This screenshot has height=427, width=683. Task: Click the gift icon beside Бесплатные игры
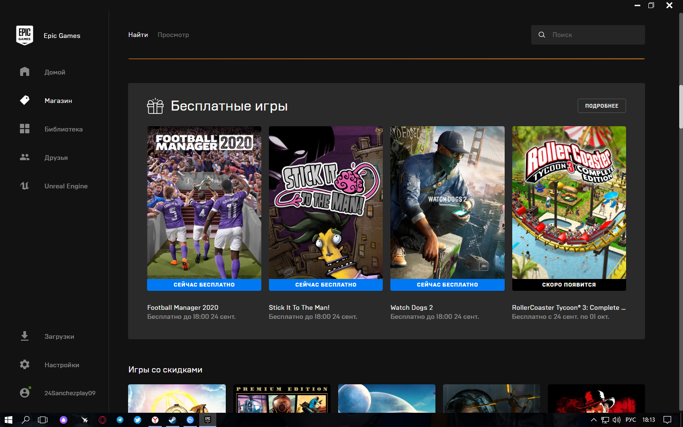[x=155, y=106]
